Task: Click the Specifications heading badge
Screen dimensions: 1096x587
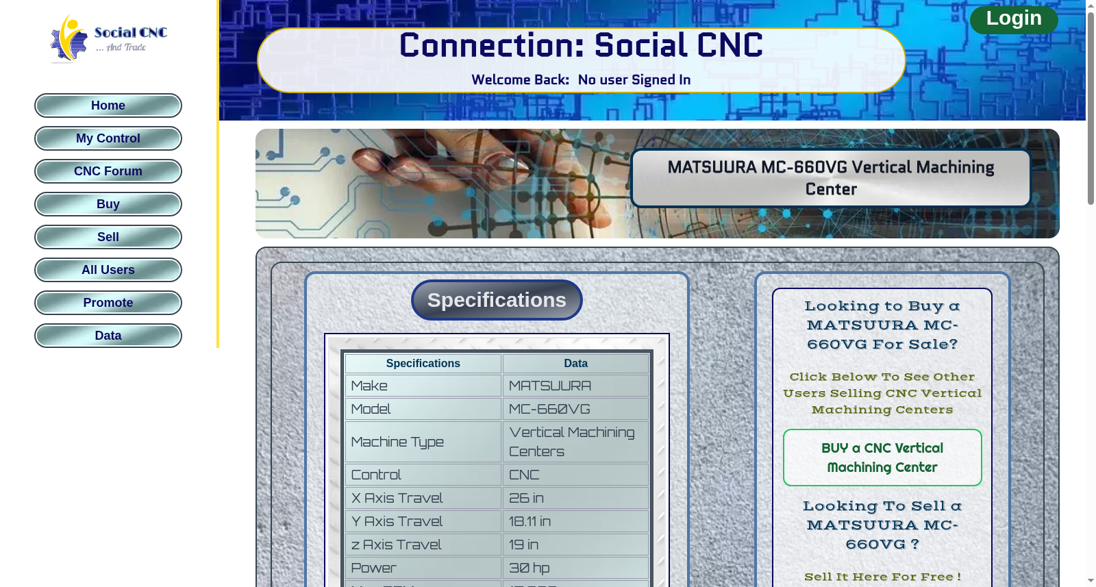Action: click(x=497, y=300)
